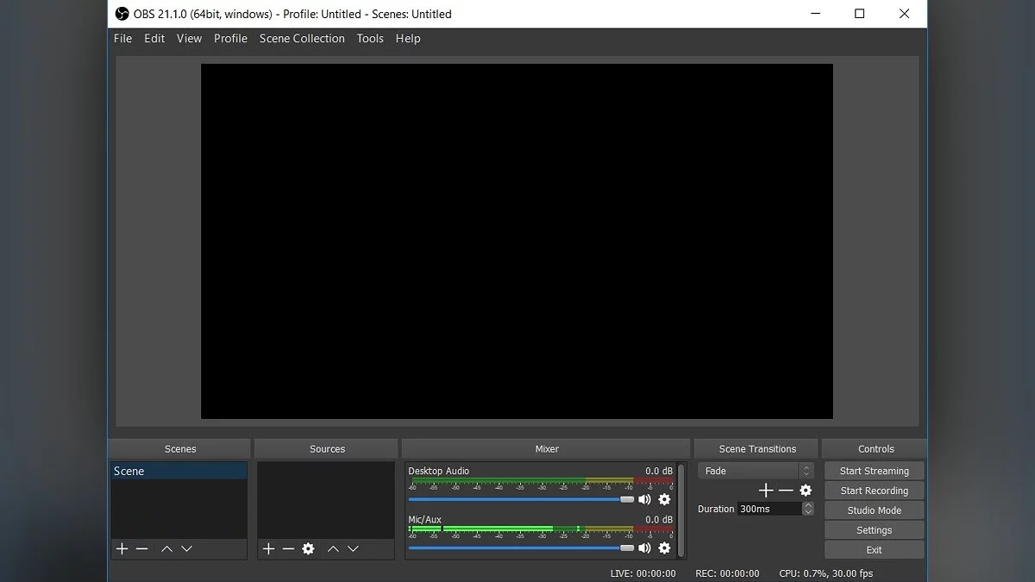The width and height of the screenshot is (1035, 582).
Task: Adjust Duration spinner arrows
Action: click(x=807, y=509)
